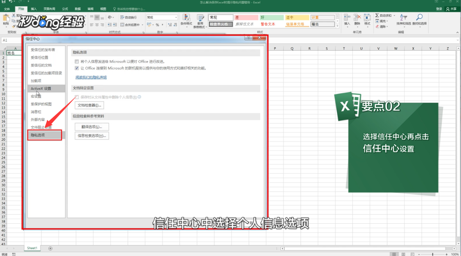Apply the Bad (差) pink cell style

[246, 18]
